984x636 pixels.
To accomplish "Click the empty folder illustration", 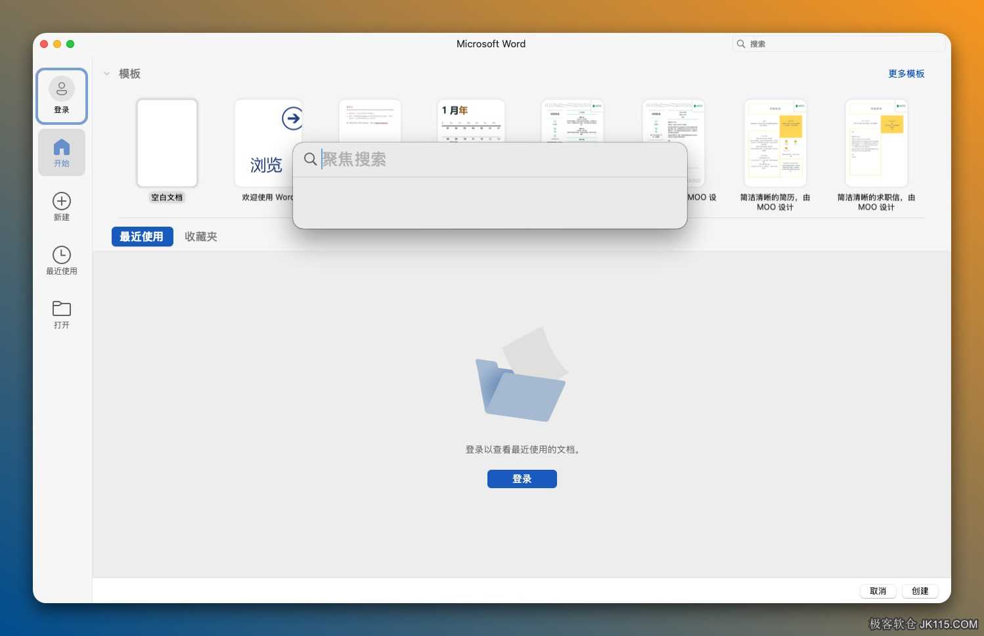I will pos(522,375).
